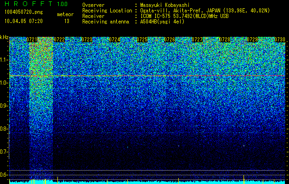Click the 0.9 frequency axis label
This screenshot has width=289, height=184.
(4, 106)
